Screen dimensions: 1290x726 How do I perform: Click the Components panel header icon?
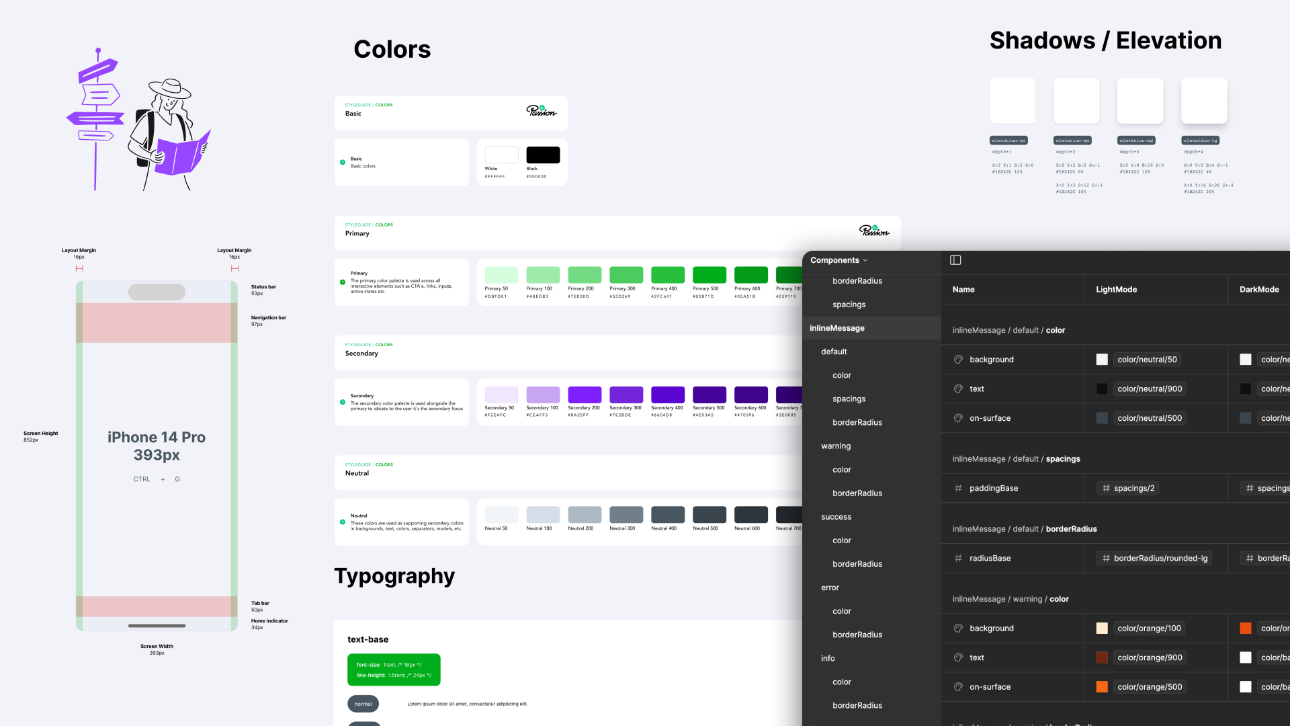click(x=956, y=259)
